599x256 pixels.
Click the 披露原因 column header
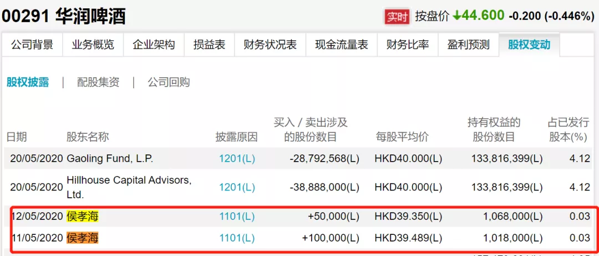click(x=236, y=137)
